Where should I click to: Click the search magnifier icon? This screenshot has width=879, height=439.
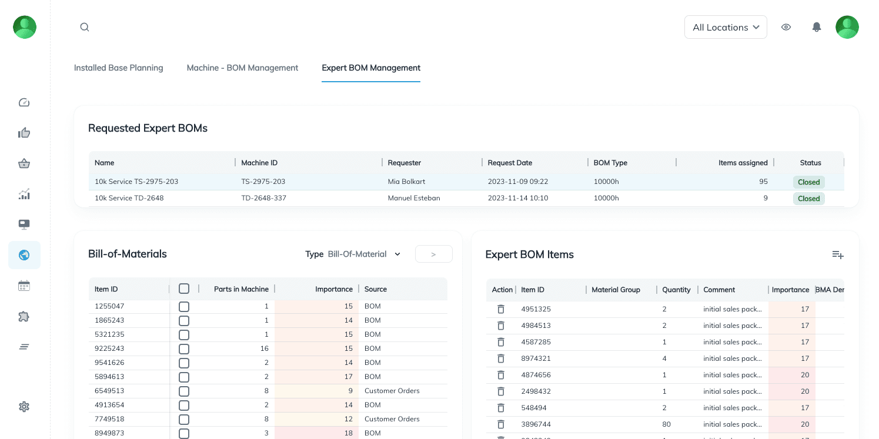pos(85,27)
